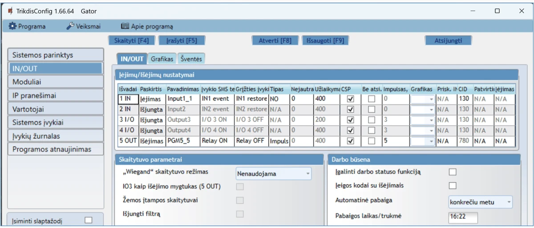Open Apie programą with book icon
The width and height of the screenshot is (534, 228).
tap(147, 26)
